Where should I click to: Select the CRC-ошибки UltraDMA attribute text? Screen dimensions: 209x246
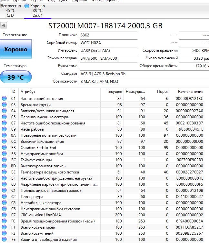pyautogui.click(x=41, y=215)
